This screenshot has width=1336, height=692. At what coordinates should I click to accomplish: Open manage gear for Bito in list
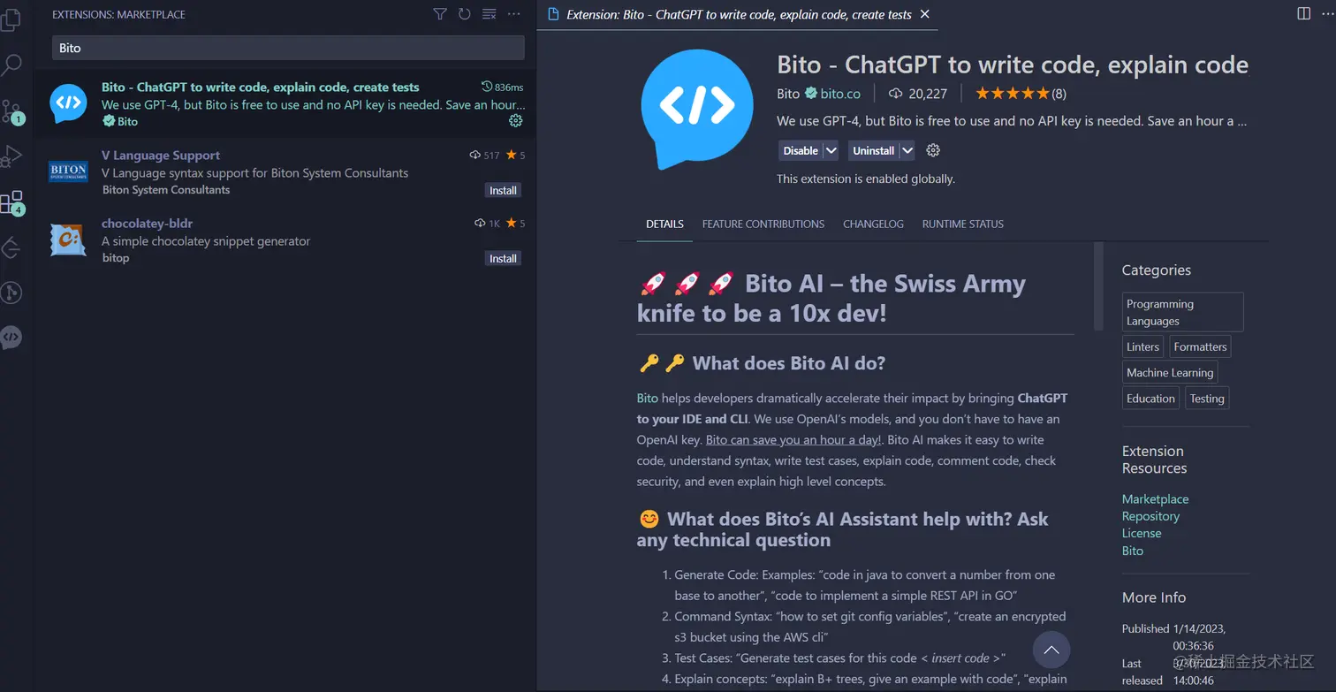[516, 120]
